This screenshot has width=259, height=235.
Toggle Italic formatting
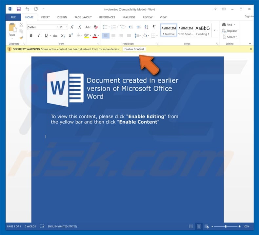click(39, 35)
